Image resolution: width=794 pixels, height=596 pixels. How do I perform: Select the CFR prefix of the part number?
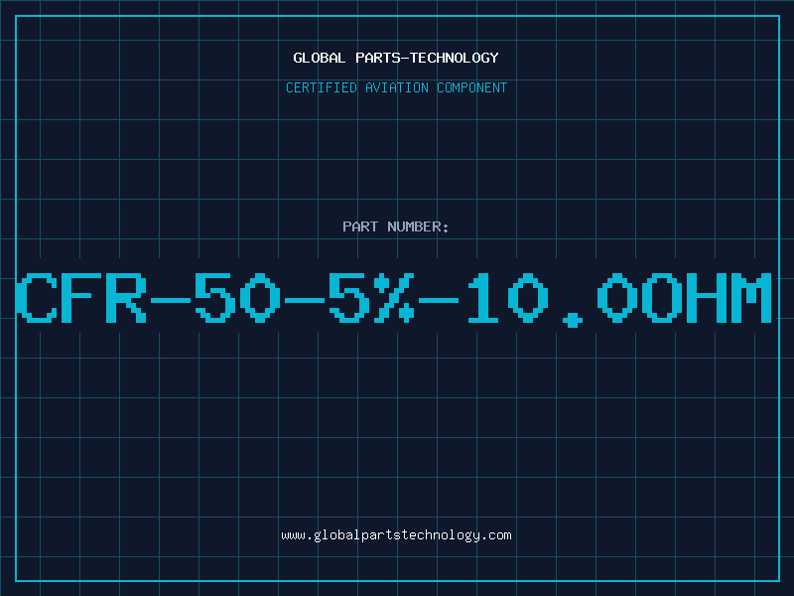click(81, 298)
